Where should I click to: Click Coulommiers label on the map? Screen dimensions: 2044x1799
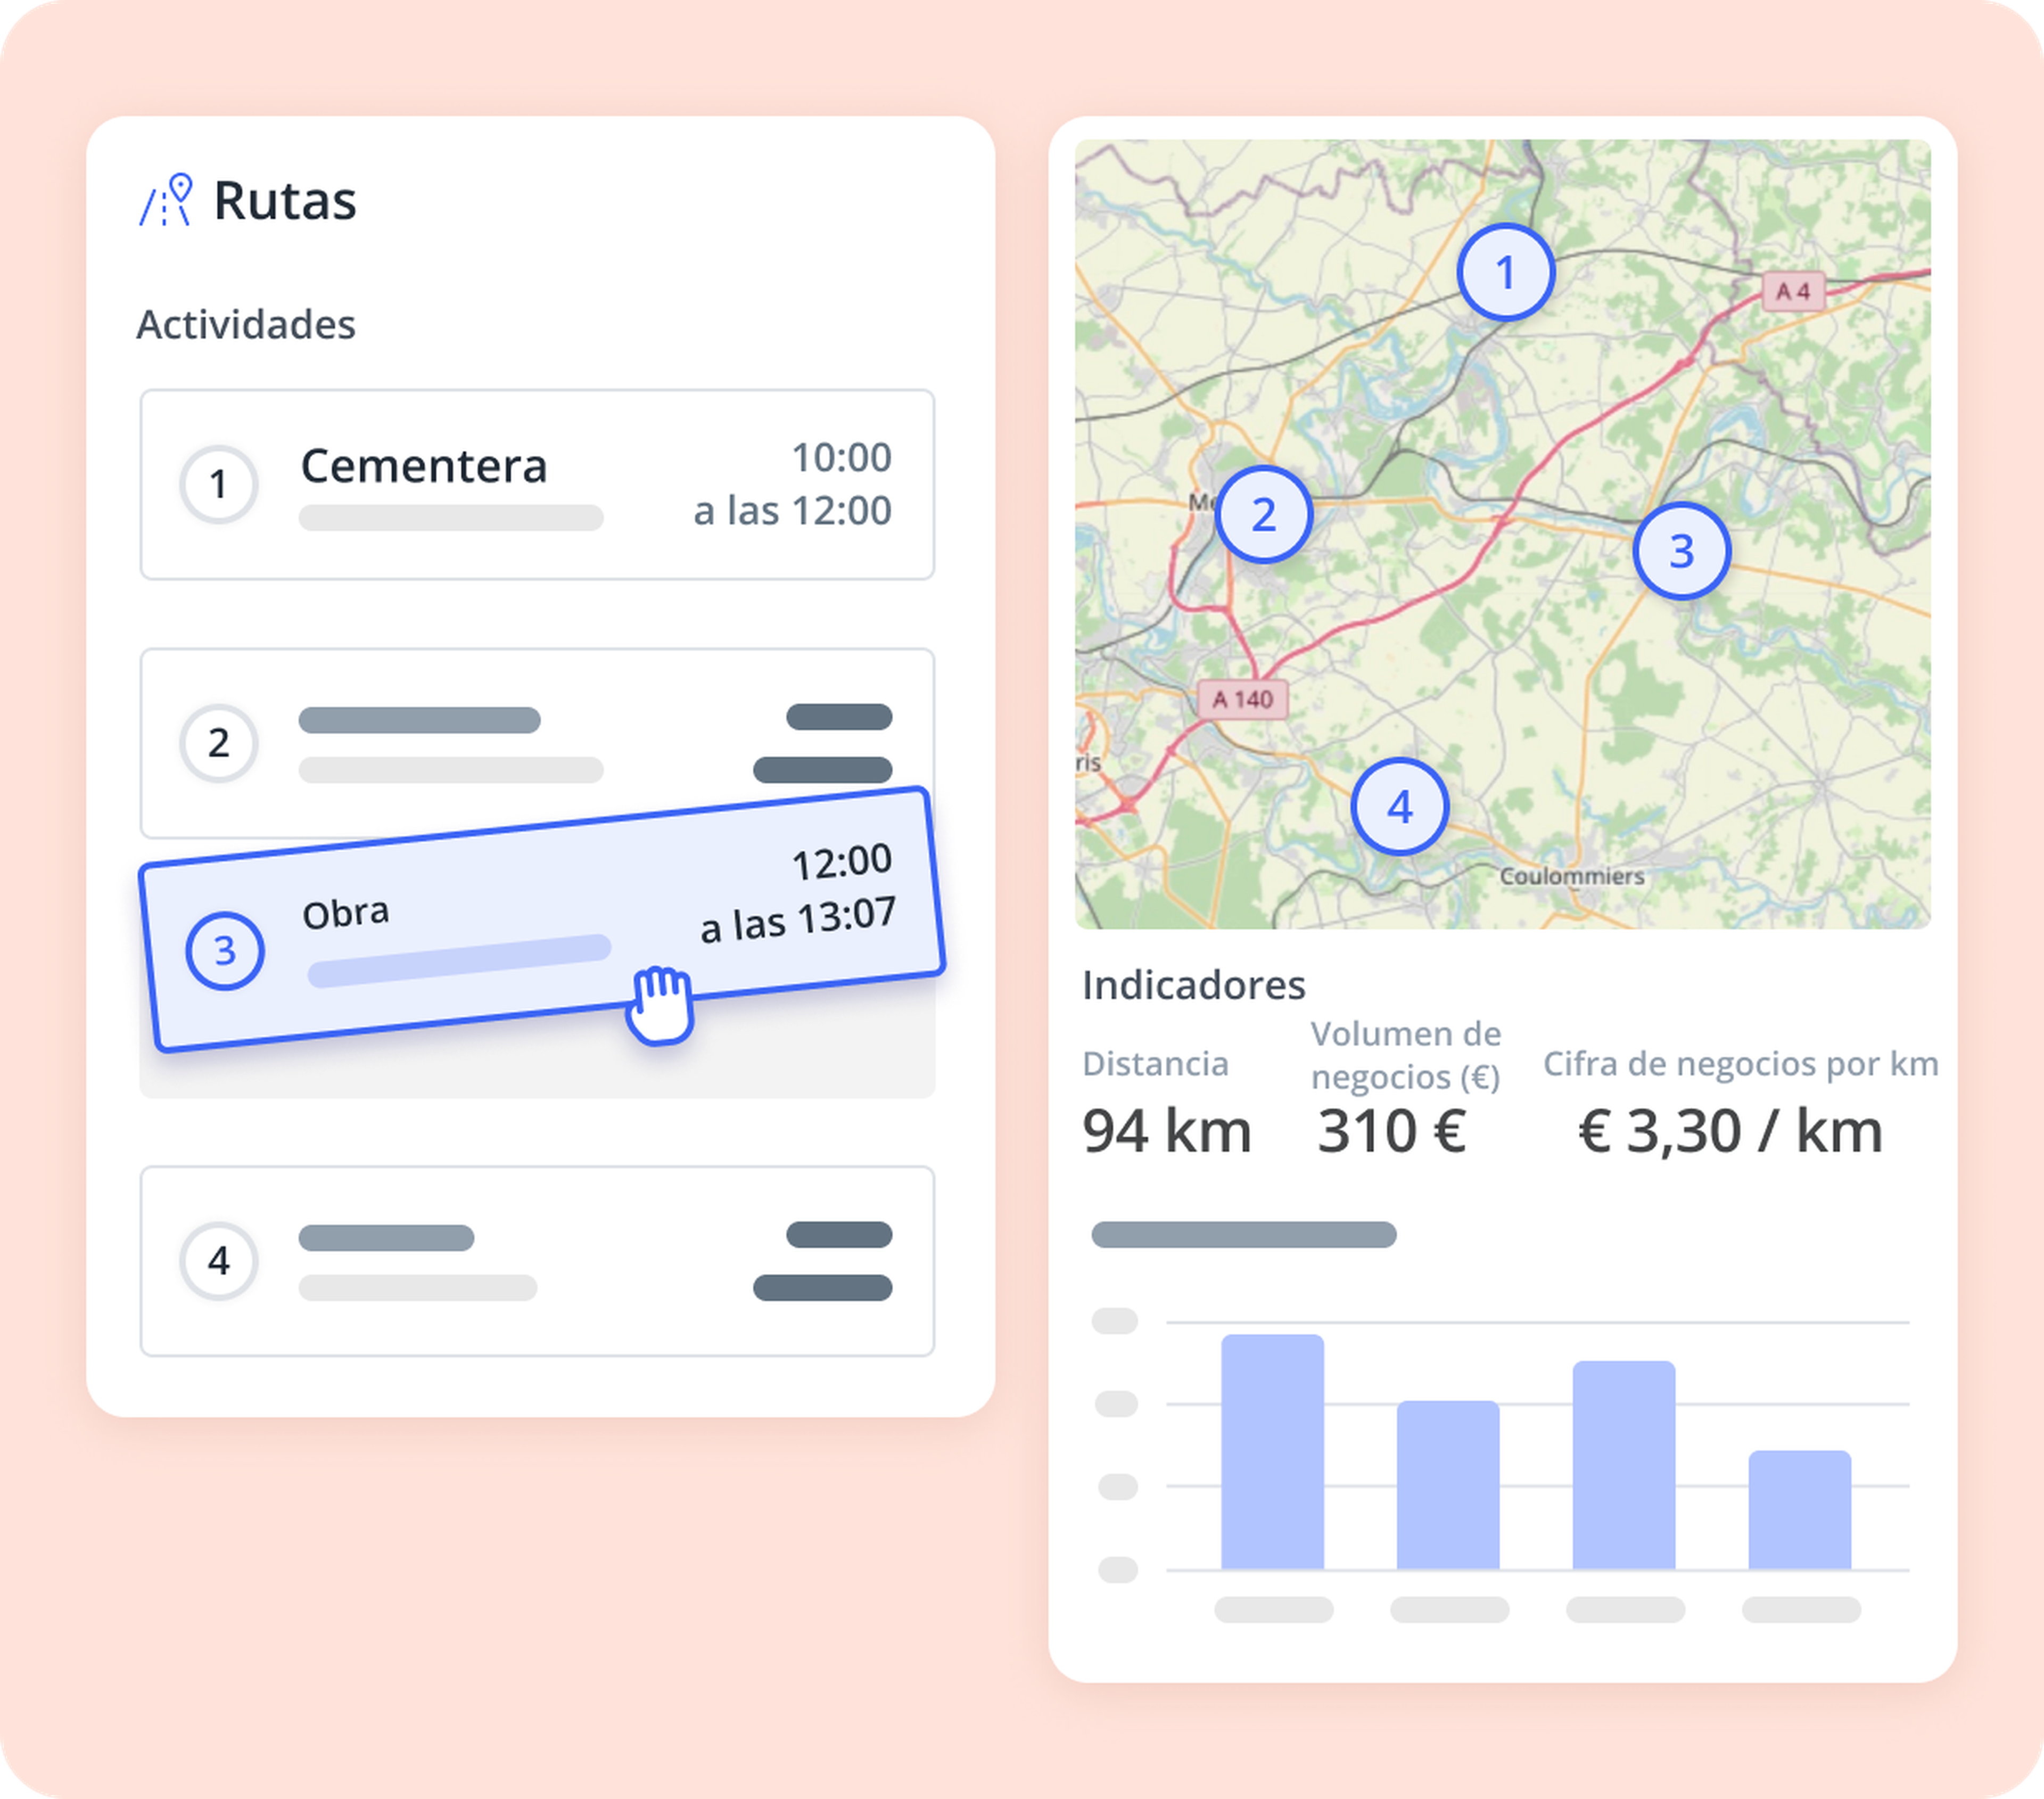tap(1571, 876)
